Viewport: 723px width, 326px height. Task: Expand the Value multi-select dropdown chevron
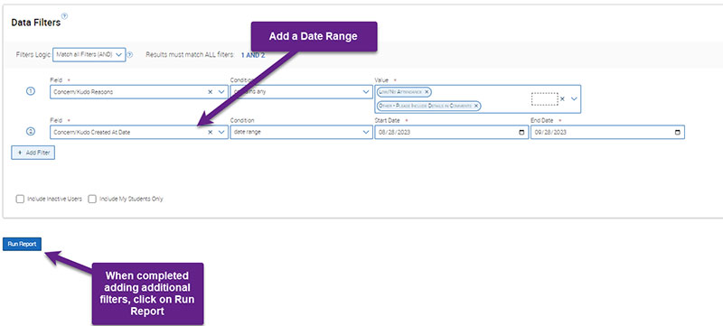click(x=574, y=98)
